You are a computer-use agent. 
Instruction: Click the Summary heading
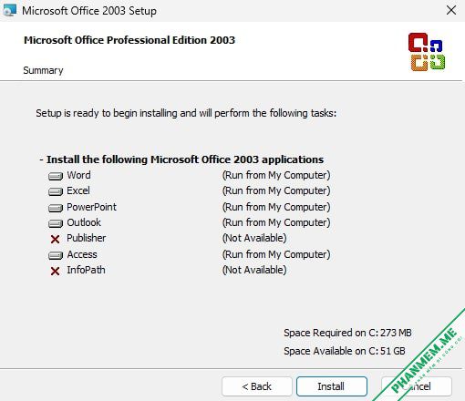point(43,70)
